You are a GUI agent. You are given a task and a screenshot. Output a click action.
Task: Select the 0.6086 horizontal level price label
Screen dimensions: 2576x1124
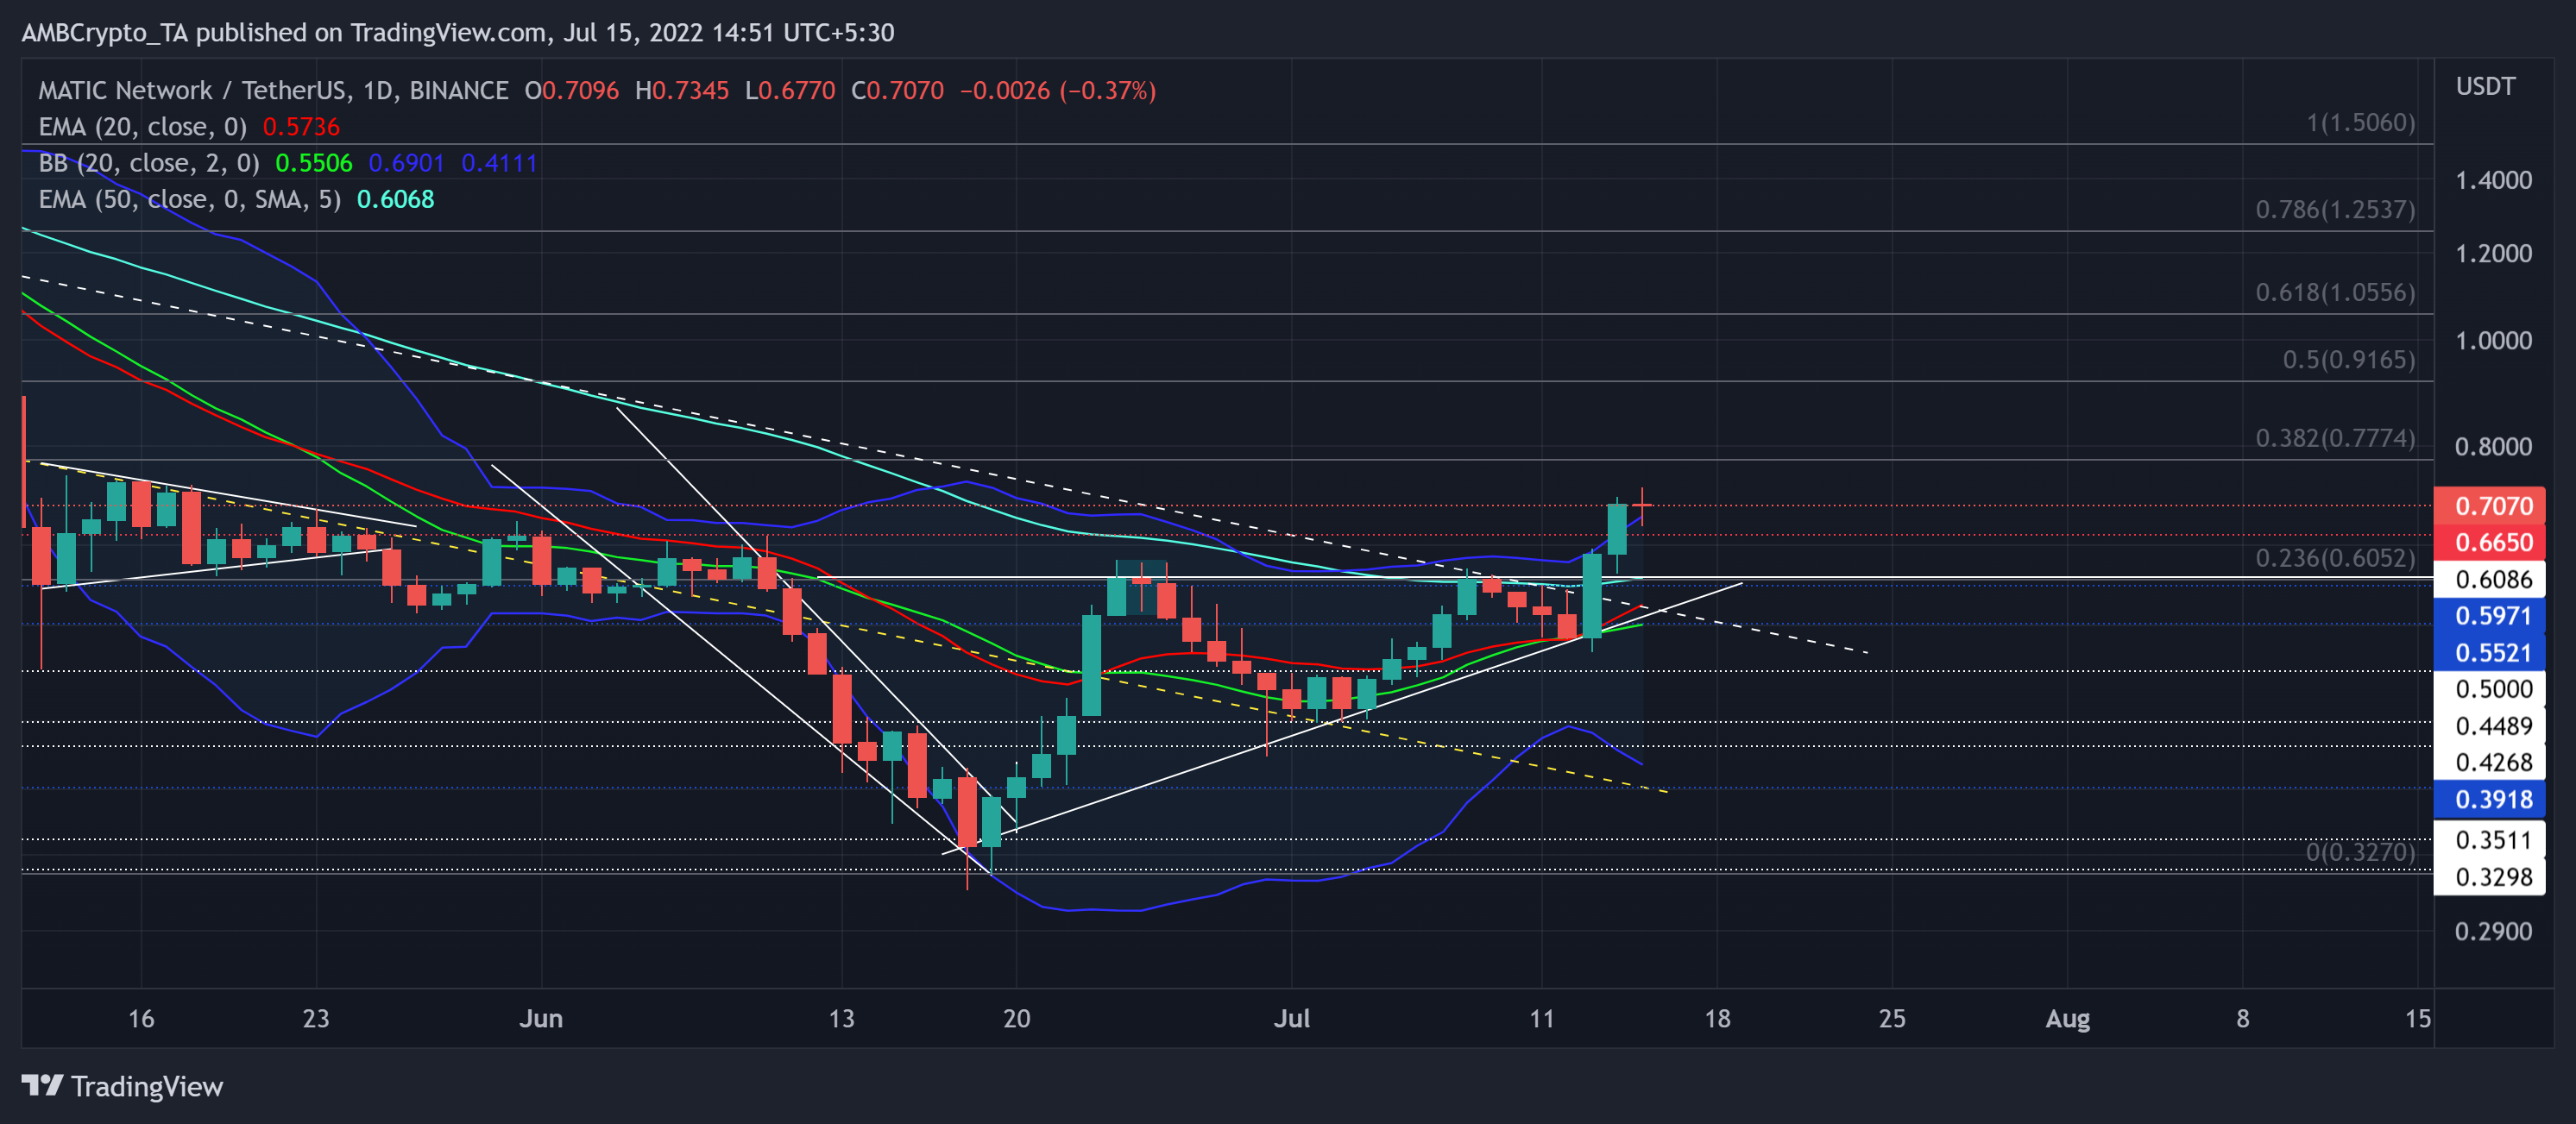(x=2492, y=580)
